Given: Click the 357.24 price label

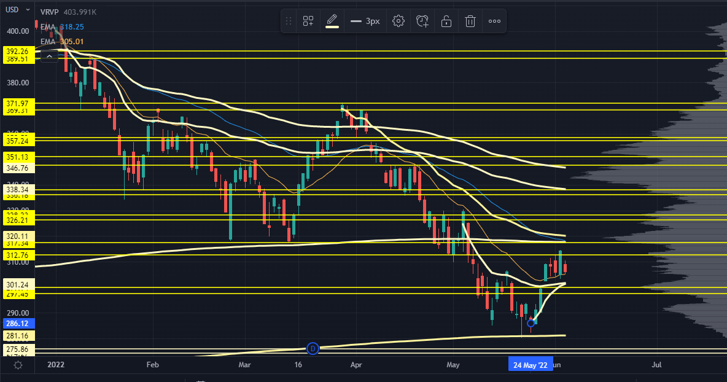Looking at the screenshot, I should (18, 141).
